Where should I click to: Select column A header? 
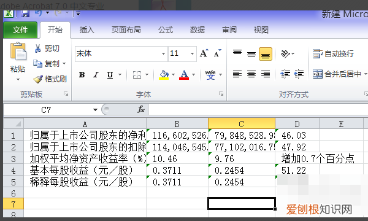coord(85,124)
